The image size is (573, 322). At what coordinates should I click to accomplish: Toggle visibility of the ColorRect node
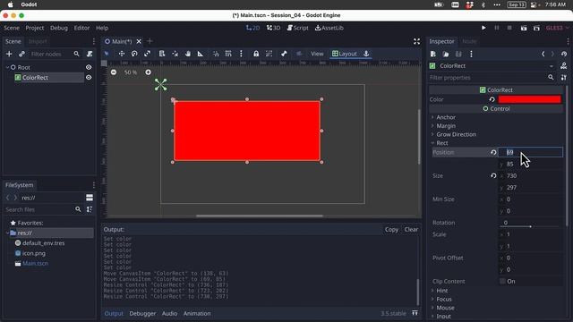[x=89, y=78]
